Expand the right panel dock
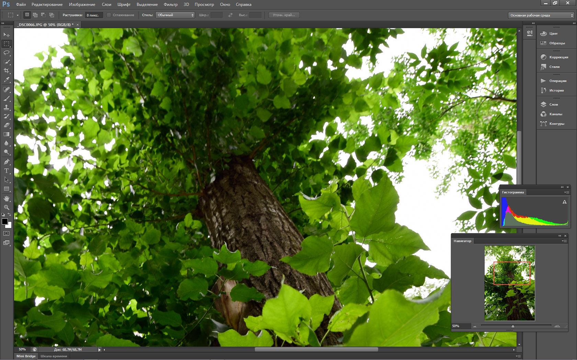The width and height of the screenshot is (577, 360). pyautogui.click(x=574, y=23)
